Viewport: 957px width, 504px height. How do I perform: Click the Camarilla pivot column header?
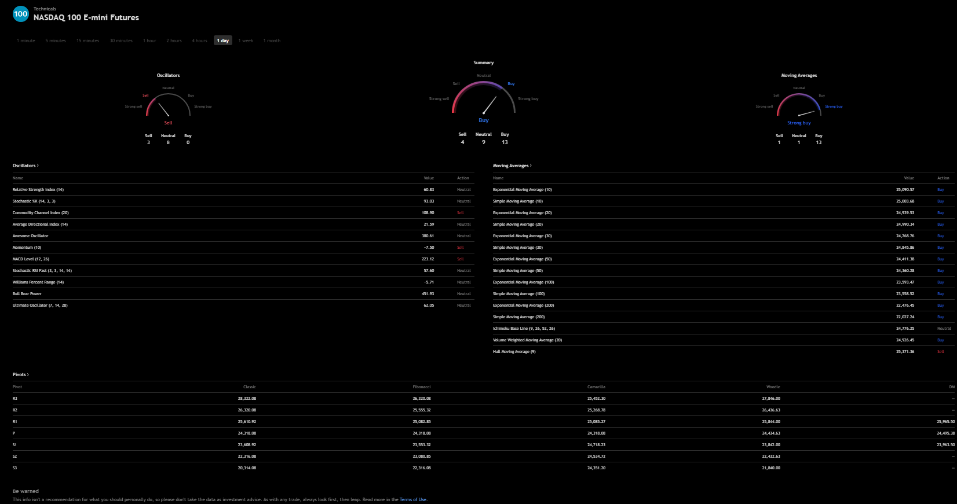tap(596, 387)
